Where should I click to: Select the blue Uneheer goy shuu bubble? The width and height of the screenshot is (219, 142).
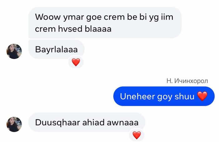164,96
